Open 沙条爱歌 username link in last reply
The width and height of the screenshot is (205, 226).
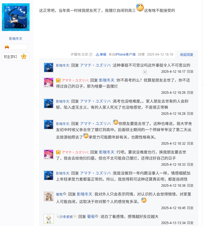click(x=66, y=217)
